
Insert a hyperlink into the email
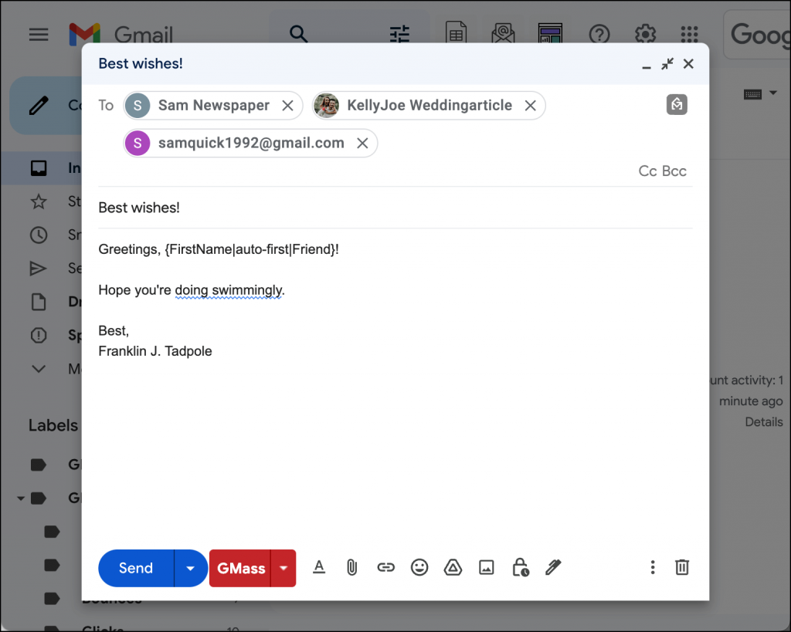(385, 567)
